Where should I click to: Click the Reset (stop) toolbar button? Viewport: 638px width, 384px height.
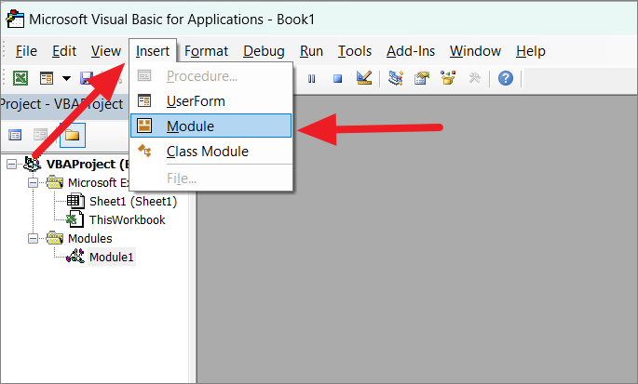[x=337, y=78]
